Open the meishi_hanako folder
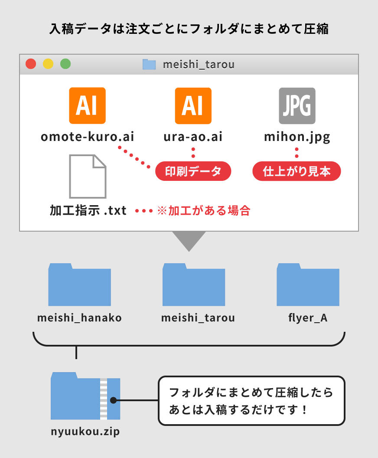 [x=79, y=285]
